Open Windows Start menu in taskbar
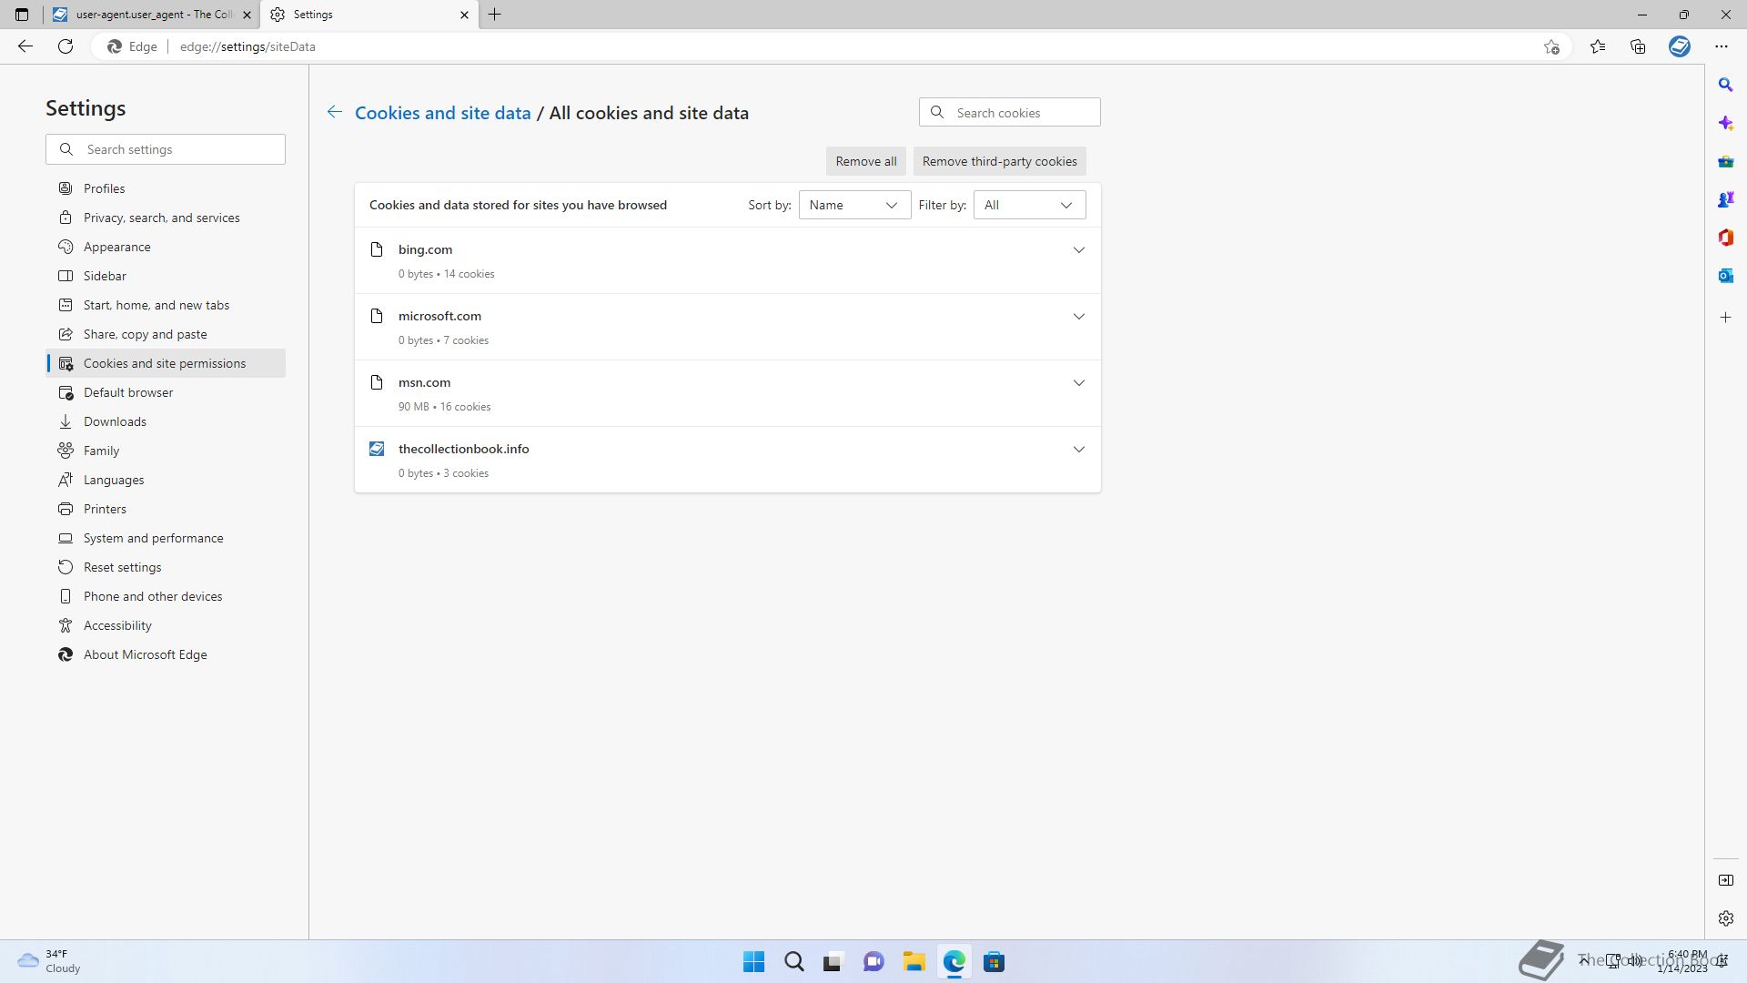 (x=753, y=961)
